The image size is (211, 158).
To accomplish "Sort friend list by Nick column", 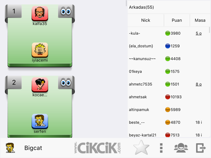I will [146, 20].
